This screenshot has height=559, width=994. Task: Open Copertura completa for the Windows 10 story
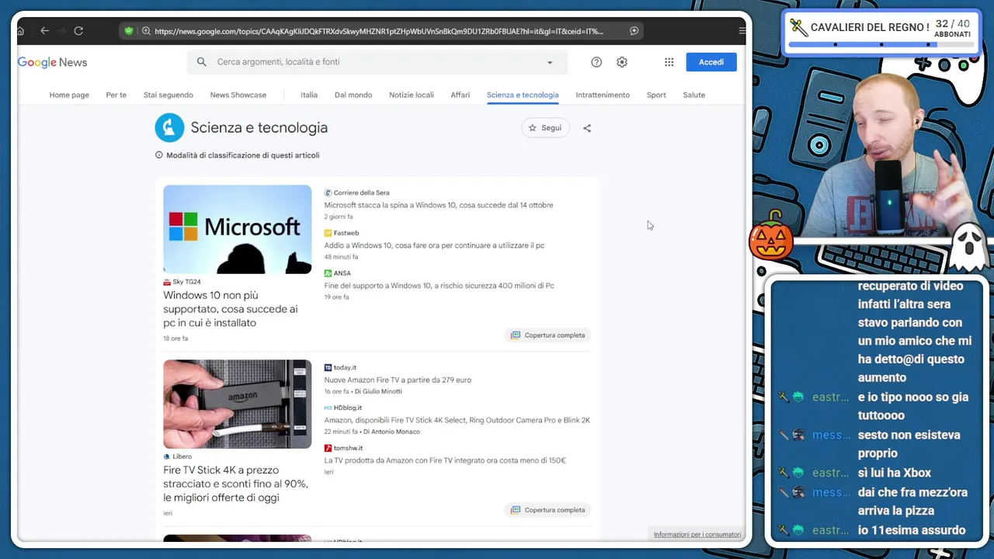(547, 335)
